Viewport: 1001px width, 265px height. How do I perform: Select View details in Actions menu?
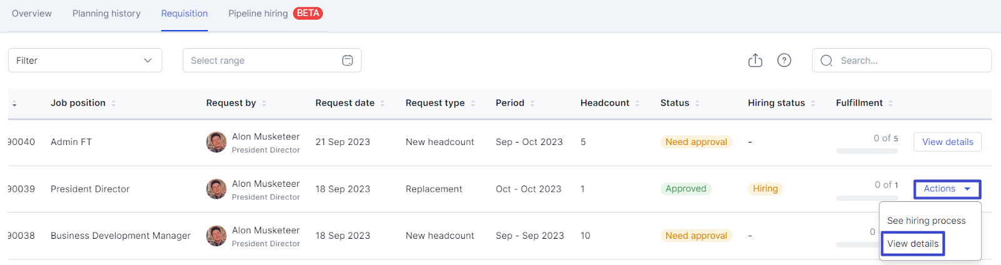coord(913,244)
